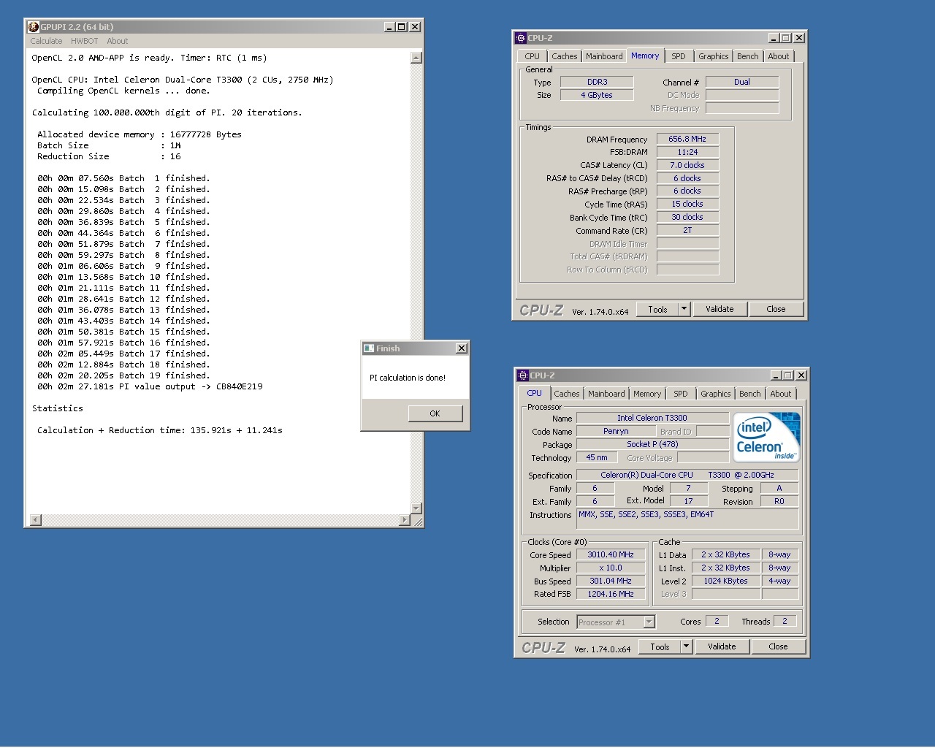Click the Finish dialog title icon

point(369,348)
